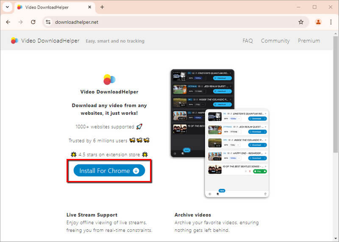Viewport: 339px width, 242px height.
Task: Close the Video DownloadHelper tab
Action: coord(89,7)
